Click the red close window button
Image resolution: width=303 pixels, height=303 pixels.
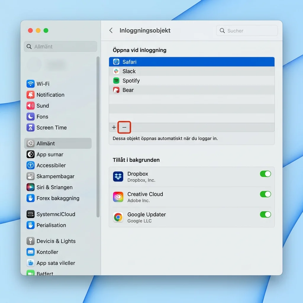coord(30,30)
